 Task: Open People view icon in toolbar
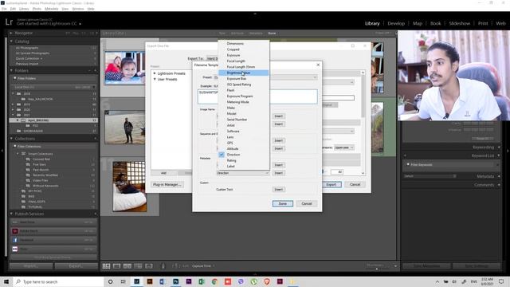[149, 265]
